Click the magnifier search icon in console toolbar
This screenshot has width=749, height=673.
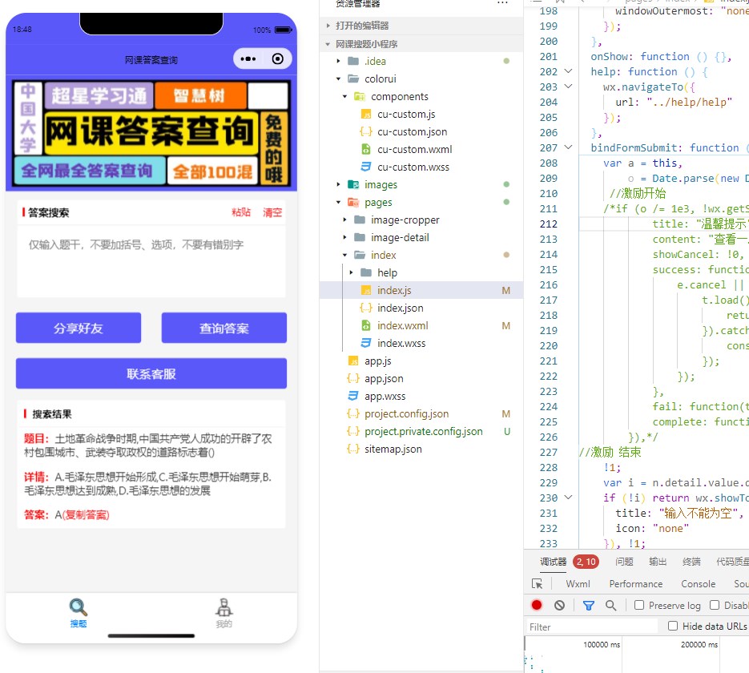pyautogui.click(x=611, y=605)
